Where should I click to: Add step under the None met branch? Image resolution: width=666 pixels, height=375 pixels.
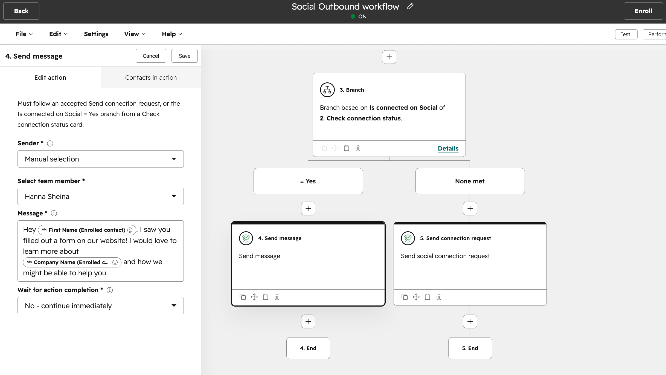pos(470,209)
